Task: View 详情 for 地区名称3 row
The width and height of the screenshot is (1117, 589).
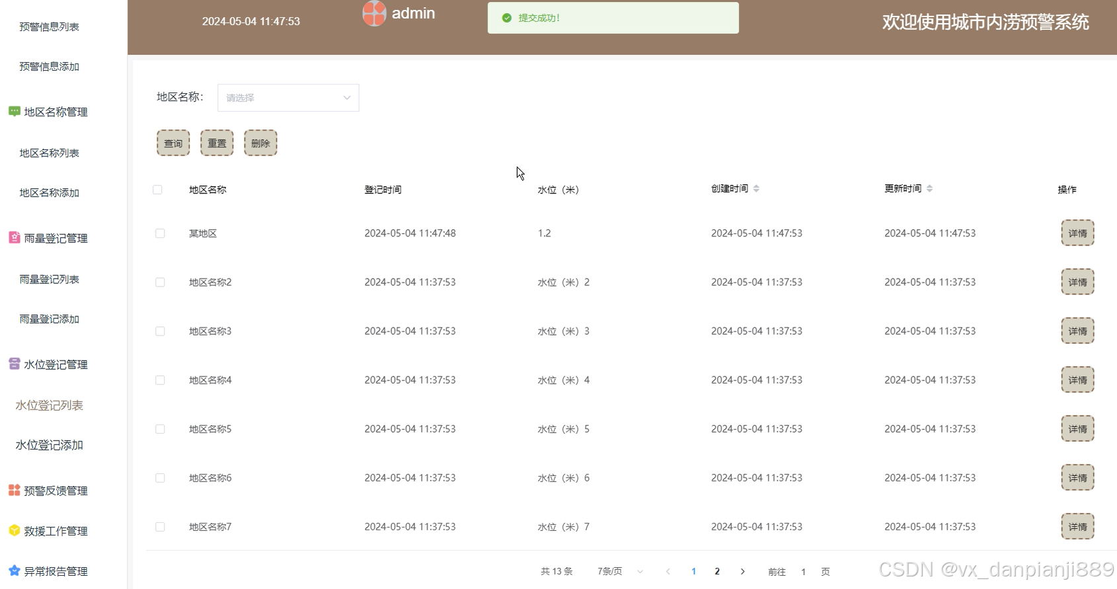Action: tap(1077, 331)
